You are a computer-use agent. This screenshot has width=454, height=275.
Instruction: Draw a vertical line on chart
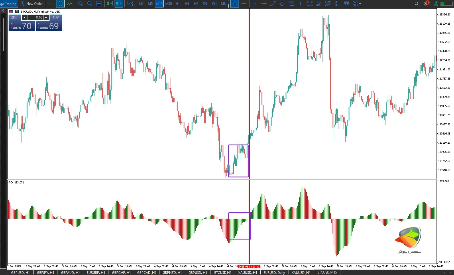(x=255, y=4)
